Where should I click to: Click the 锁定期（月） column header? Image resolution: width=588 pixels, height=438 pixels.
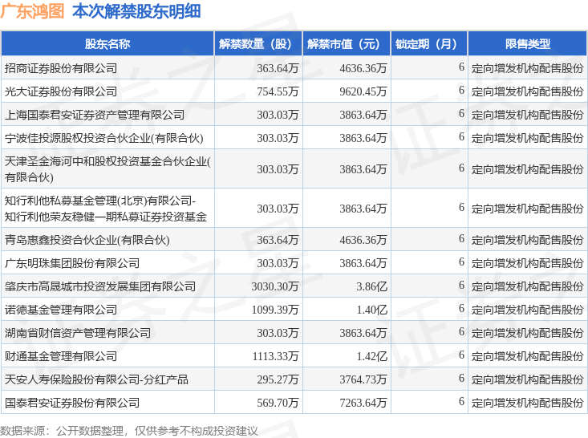429,44
